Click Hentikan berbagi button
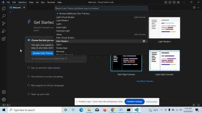 tap(134, 102)
